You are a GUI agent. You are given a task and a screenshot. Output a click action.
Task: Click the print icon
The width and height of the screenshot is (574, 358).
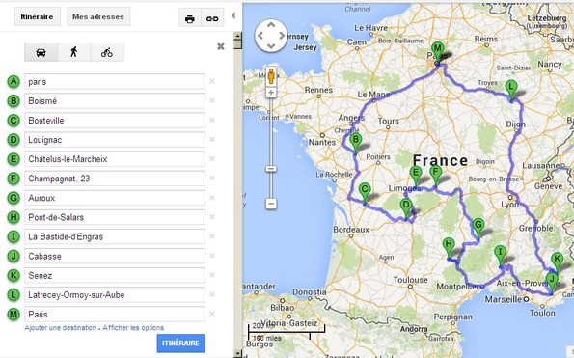(190, 18)
